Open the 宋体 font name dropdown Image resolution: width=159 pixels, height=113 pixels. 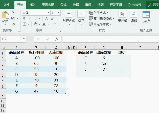pos(49,13)
